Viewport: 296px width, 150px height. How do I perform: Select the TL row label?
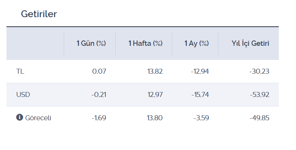(x=20, y=71)
